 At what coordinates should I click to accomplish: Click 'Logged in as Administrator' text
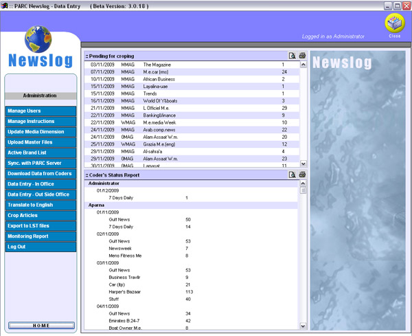pyautogui.click(x=333, y=36)
